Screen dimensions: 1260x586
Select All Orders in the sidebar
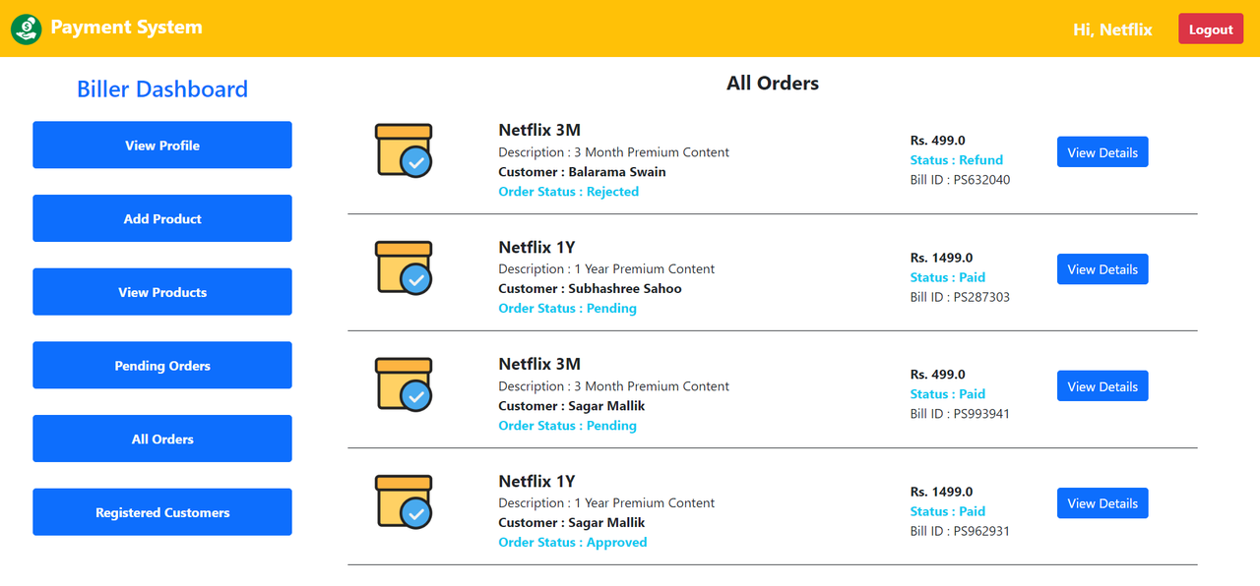162,439
